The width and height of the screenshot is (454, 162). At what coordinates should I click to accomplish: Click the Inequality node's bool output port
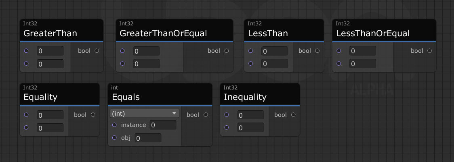click(293, 115)
